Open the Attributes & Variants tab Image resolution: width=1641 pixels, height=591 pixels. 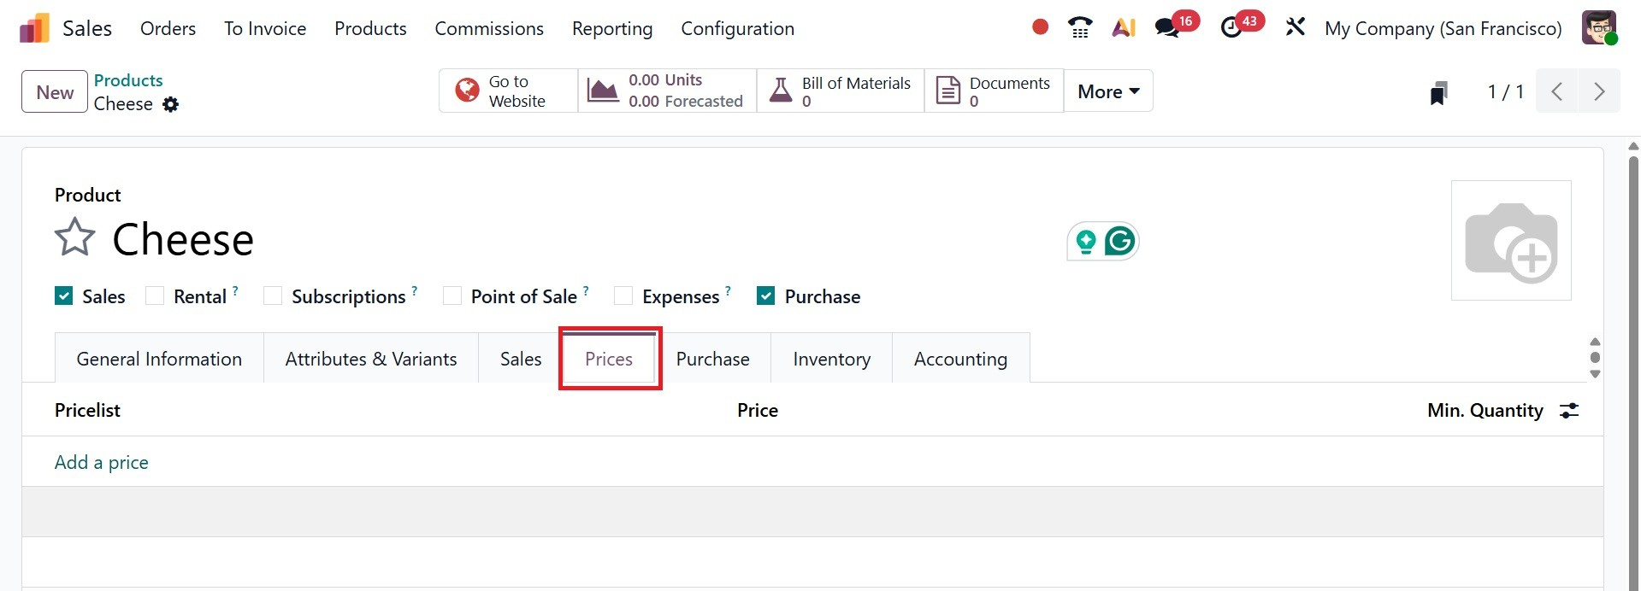click(x=370, y=359)
